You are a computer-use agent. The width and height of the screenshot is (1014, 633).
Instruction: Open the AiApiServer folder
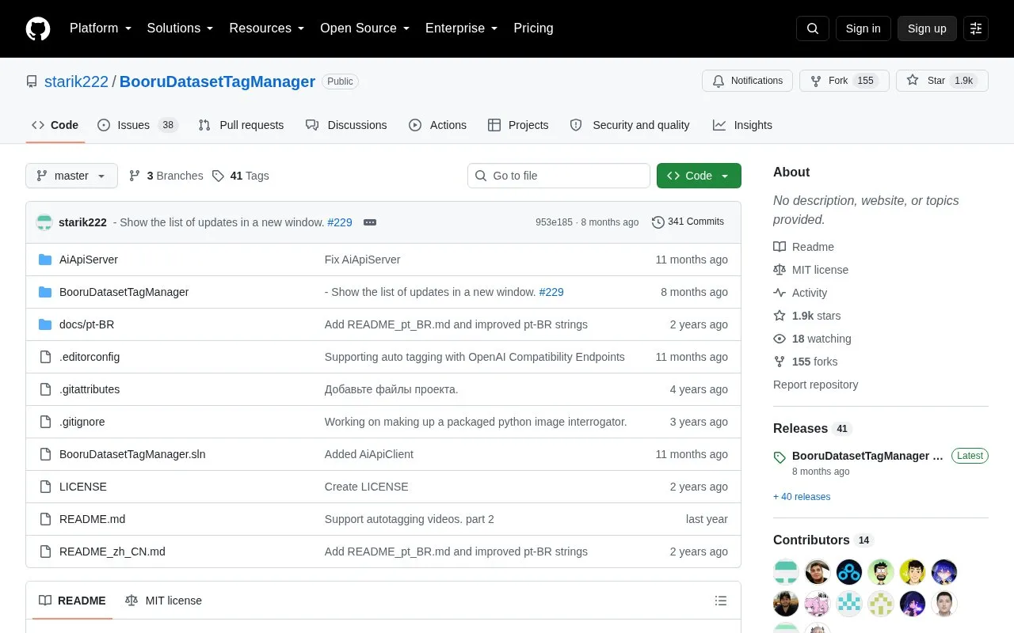pos(89,260)
